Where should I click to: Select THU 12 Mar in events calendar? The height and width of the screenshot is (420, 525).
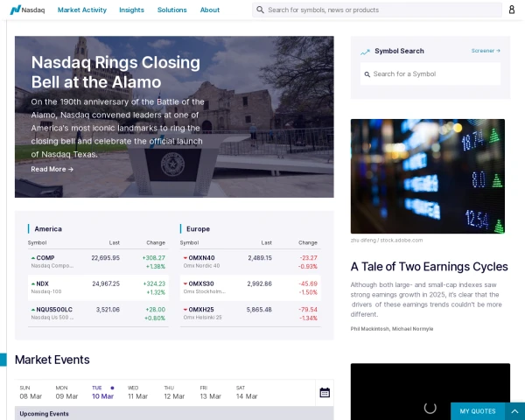[174, 392]
